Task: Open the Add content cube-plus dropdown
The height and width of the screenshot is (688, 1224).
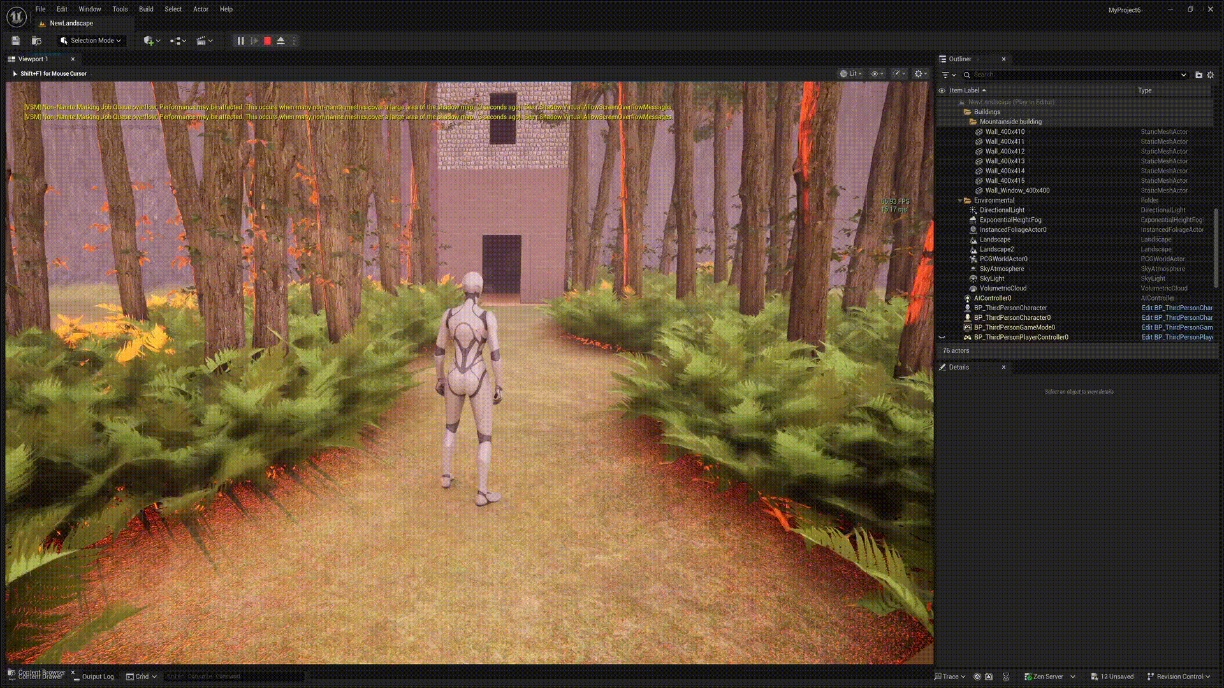Action: 152,41
